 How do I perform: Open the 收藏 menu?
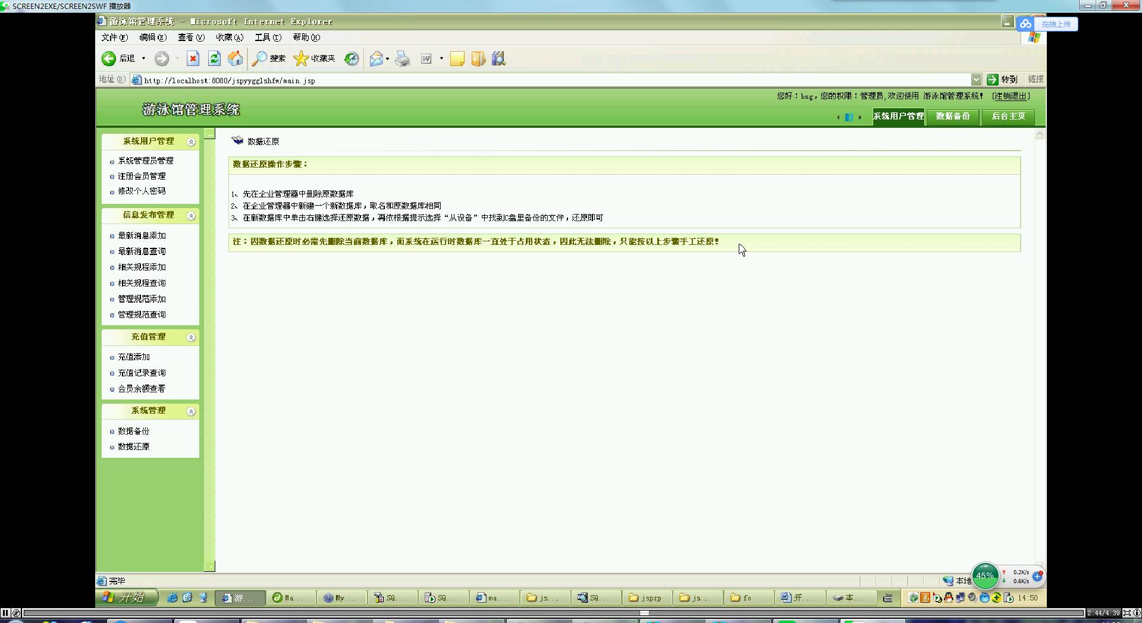(x=230, y=37)
